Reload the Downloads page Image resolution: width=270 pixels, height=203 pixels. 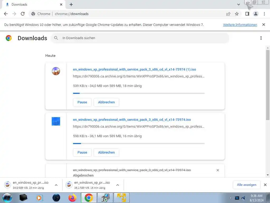23,14
